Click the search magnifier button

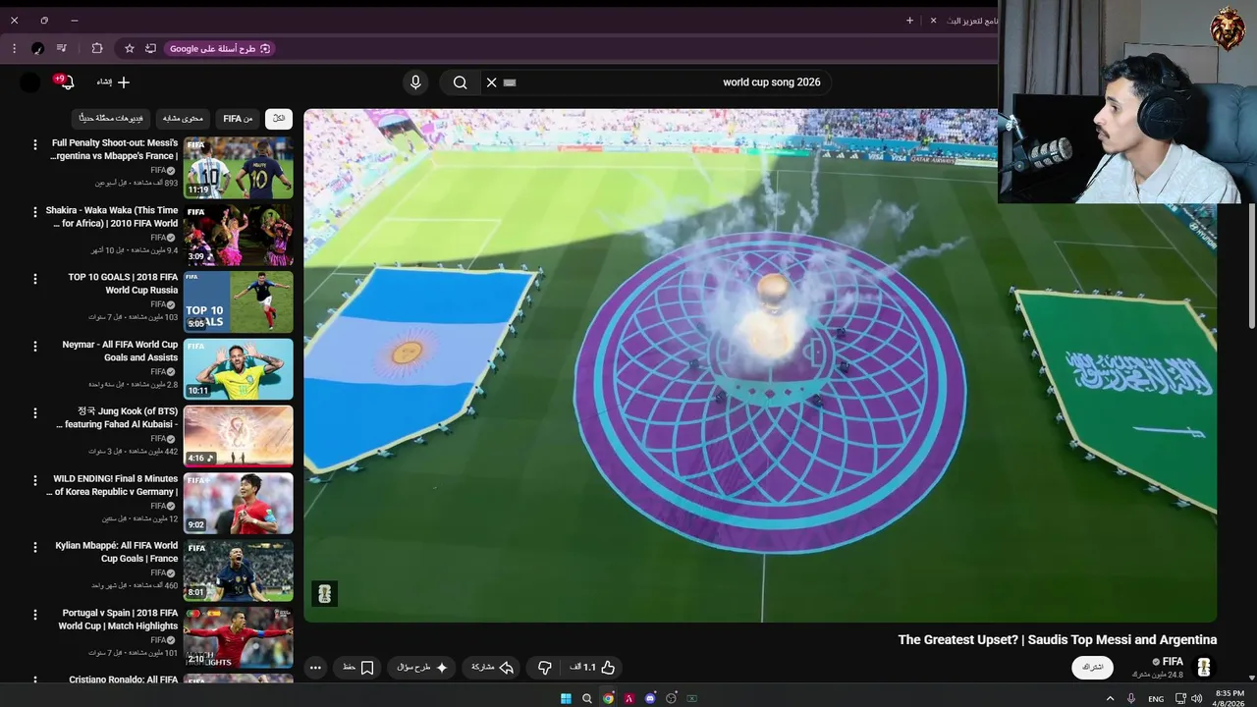[x=460, y=82]
